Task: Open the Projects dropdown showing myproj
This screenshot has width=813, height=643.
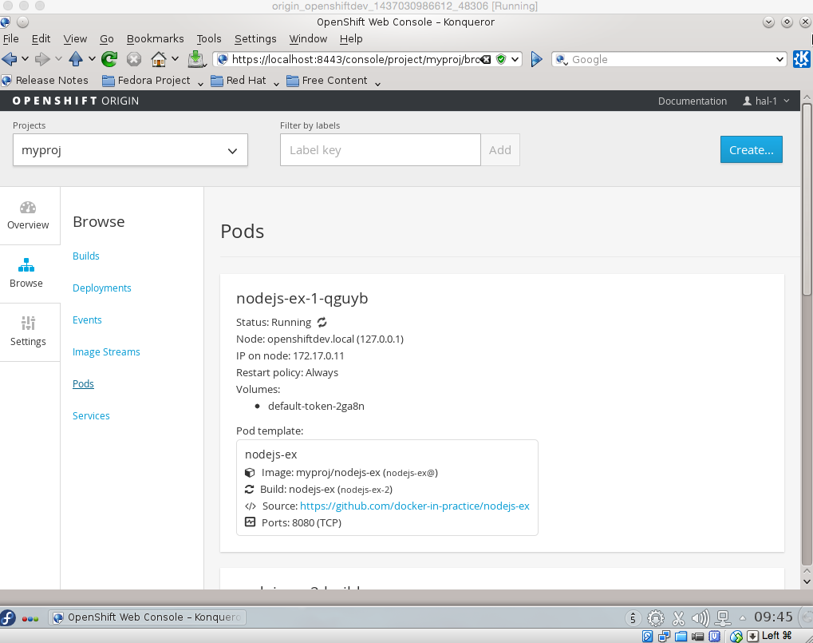Action: tap(130, 150)
